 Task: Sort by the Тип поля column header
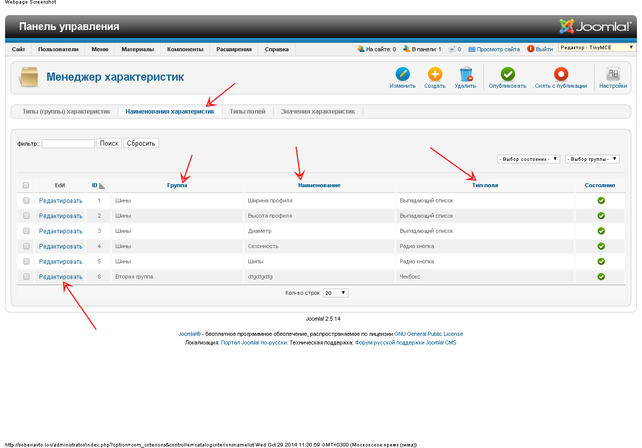[x=485, y=185]
